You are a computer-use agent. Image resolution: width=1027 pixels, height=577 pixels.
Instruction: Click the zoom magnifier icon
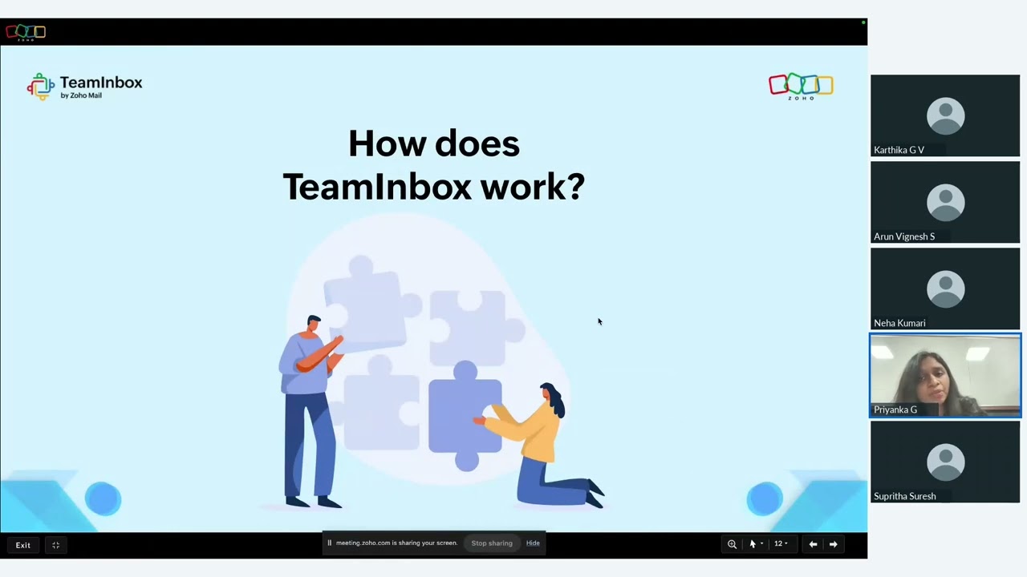pos(732,544)
